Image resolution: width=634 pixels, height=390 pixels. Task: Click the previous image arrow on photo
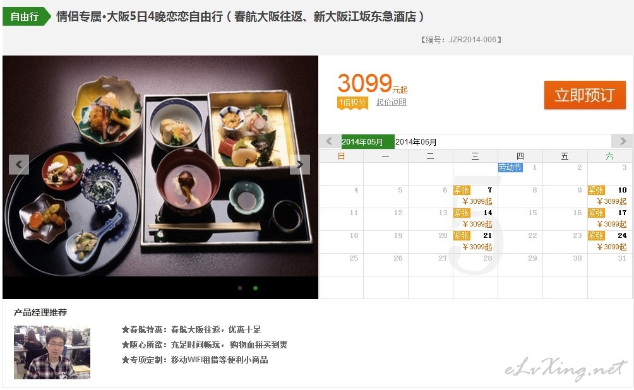[x=19, y=165]
